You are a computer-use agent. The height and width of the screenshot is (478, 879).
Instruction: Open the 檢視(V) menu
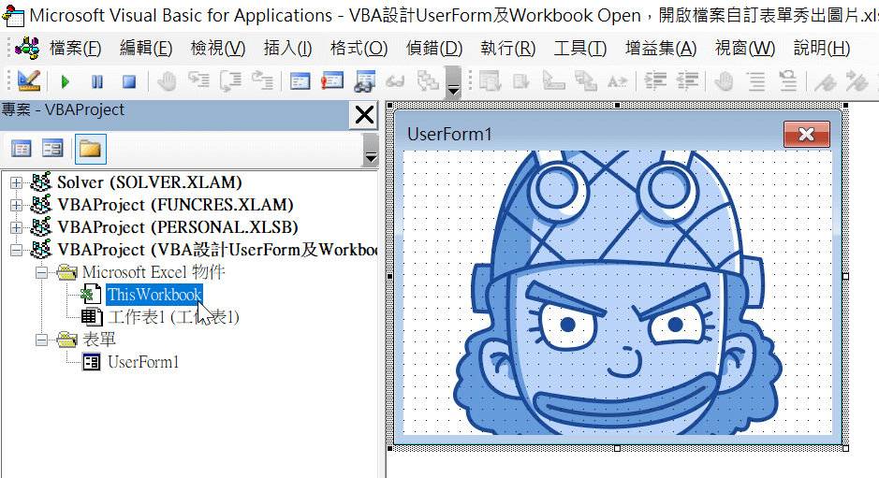[x=218, y=49]
